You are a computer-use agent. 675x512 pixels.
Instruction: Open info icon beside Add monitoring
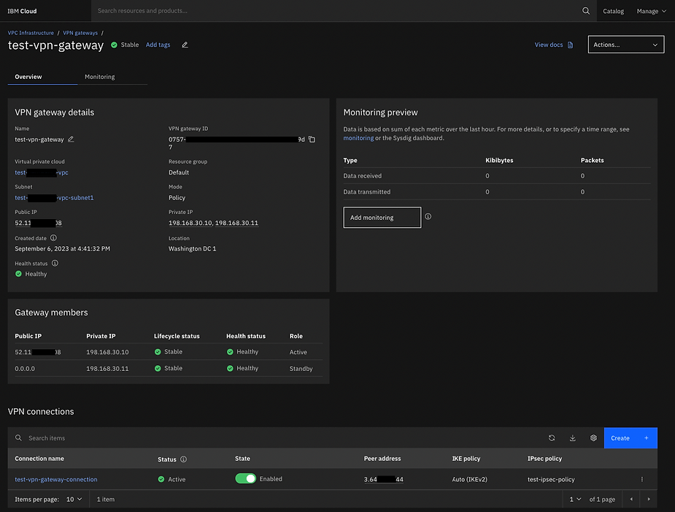428,216
